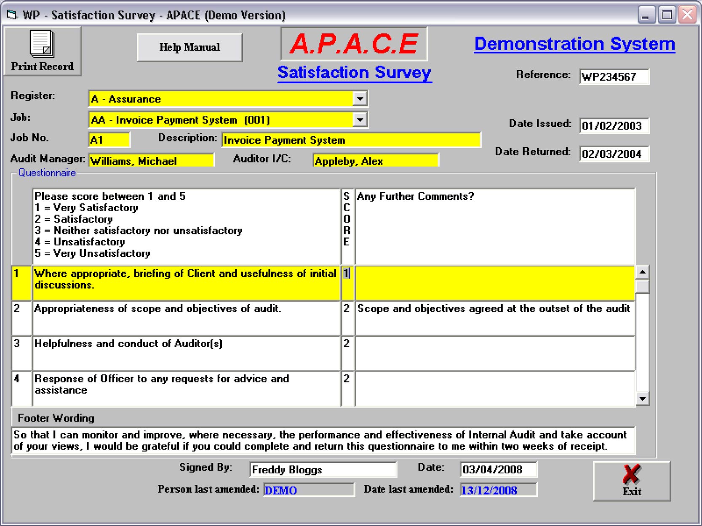The height and width of the screenshot is (526, 702).
Task: Click the Print Record document icon
Action: click(42, 44)
